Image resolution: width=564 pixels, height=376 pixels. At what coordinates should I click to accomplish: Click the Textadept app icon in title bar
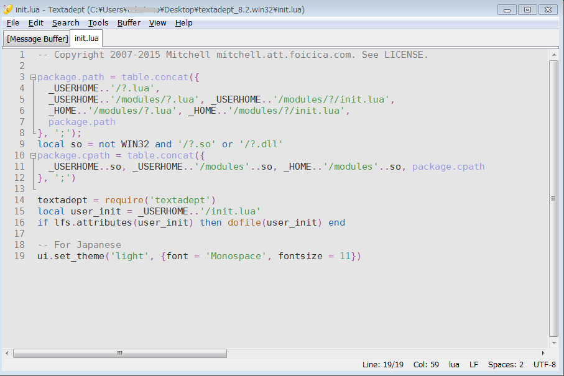(x=8, y=9)
